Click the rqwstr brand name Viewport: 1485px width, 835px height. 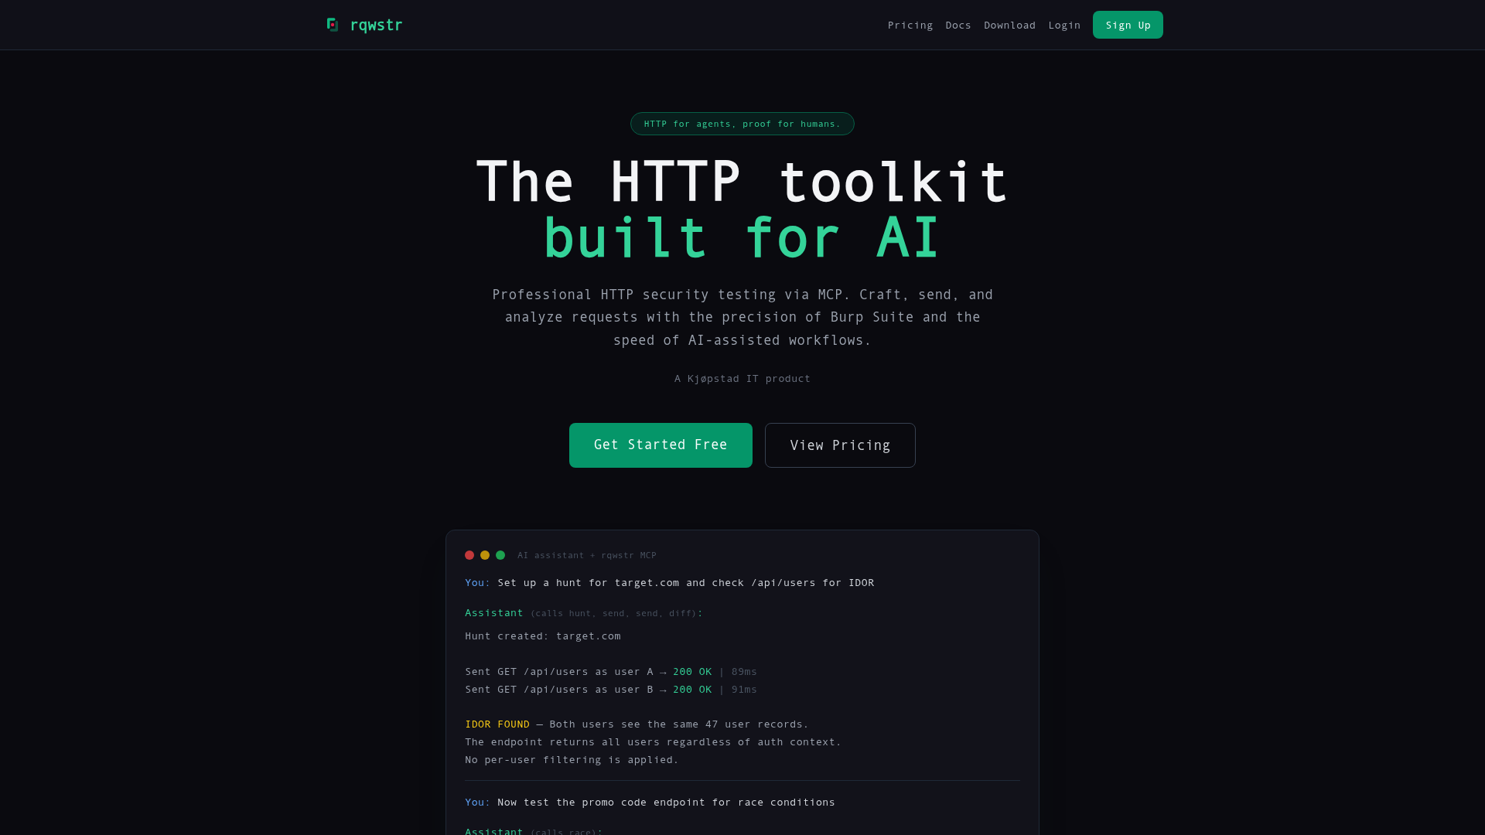tap(376, 25)
